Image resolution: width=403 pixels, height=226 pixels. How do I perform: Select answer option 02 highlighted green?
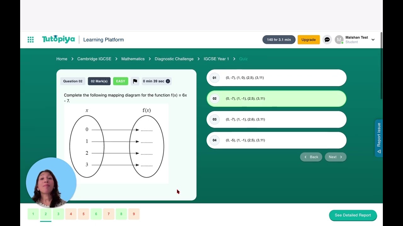point(276,99)
